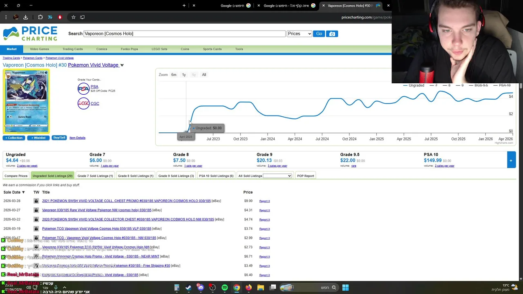Click the Go search button
The image size is (523, 294).
click(319, 34)
